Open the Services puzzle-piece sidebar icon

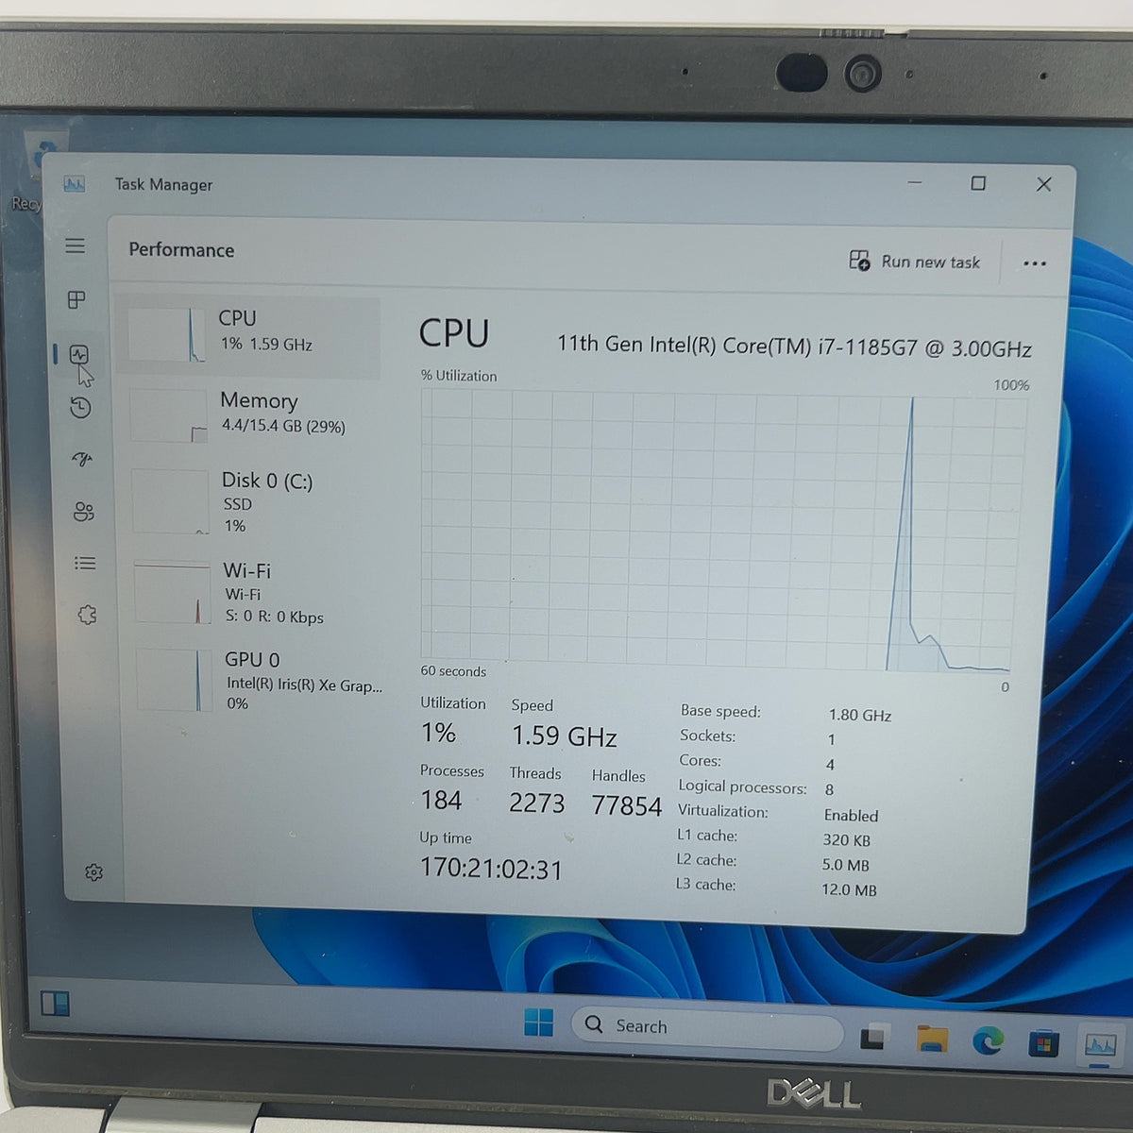point(87,616)
